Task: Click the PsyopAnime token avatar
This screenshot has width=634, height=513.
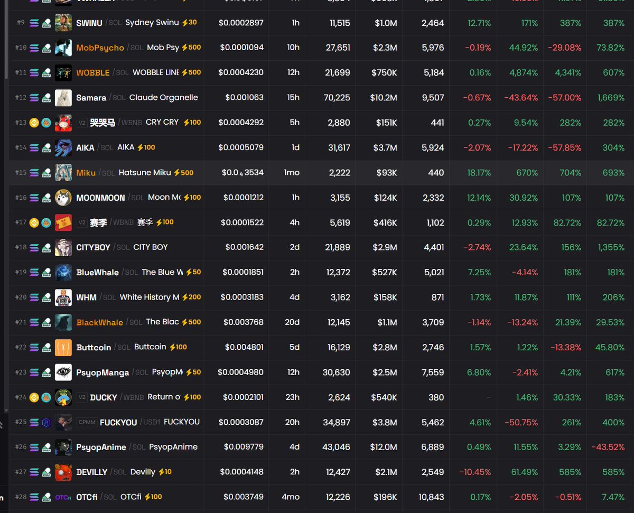Action: pos(63,447)
